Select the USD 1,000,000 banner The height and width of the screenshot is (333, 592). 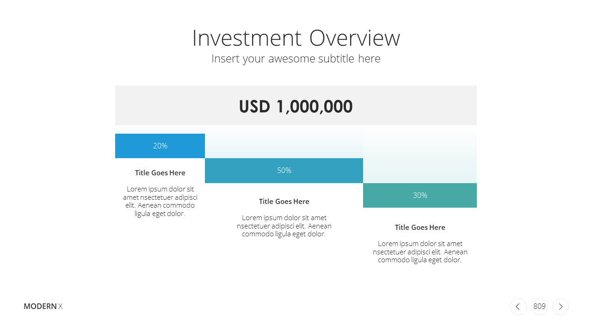point(296,105)
